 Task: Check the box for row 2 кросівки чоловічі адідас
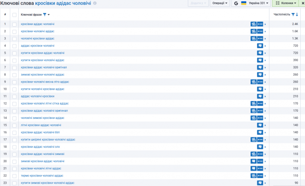pos(14,31)
